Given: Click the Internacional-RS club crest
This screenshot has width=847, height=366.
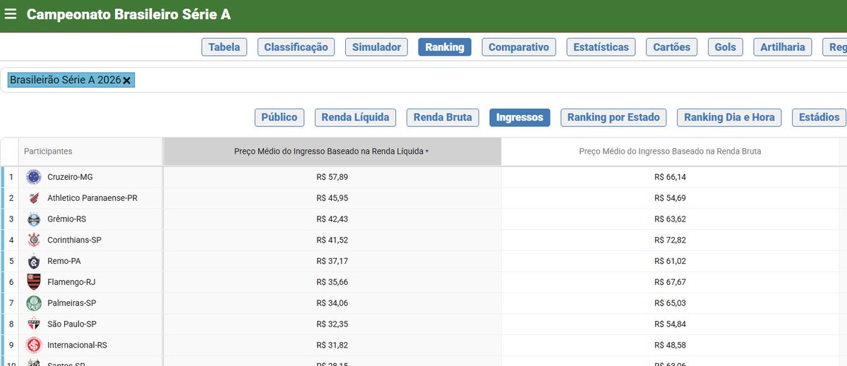Looking at the screenshot, I should (x=33, y=345).
